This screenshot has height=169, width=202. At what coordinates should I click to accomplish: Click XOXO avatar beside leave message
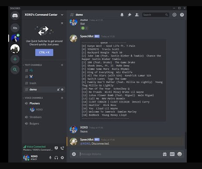pyautogui.click(x=74, y=129)
